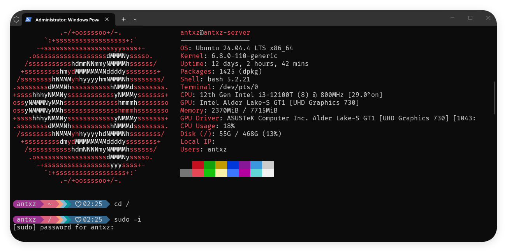Click the light cyan color block

tap(256, 173)
